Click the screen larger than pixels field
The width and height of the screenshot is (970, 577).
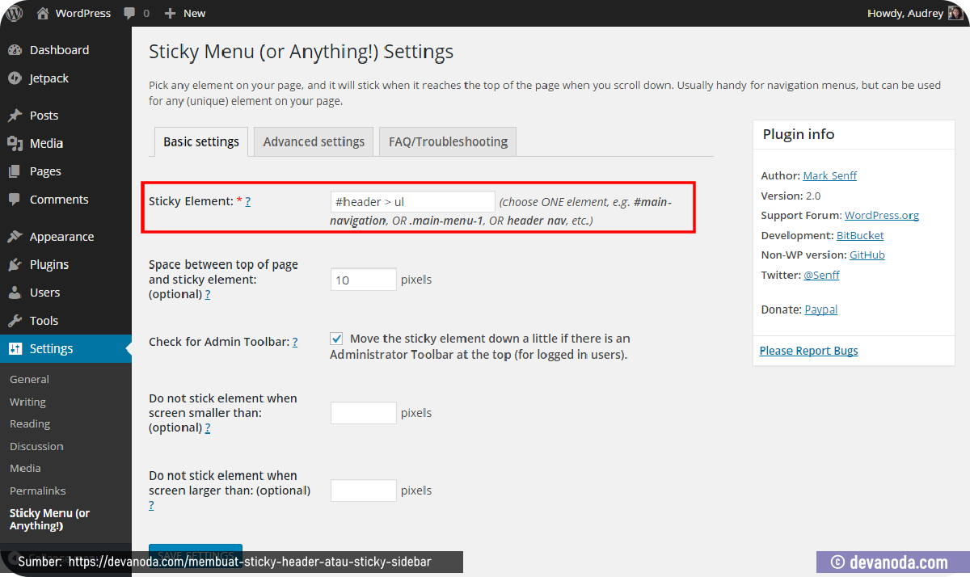pos(364,491)
